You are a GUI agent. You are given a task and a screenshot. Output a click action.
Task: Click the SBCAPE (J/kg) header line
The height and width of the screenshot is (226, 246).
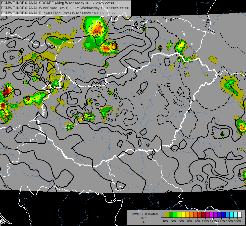(58, 3)
